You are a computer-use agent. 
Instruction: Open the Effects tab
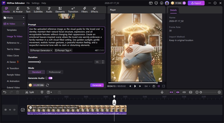click(94, 10)
